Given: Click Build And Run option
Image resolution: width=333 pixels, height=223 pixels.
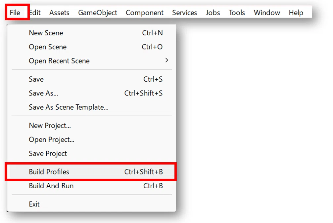Looking at the screenshot, I should click(x=92, y=186).
